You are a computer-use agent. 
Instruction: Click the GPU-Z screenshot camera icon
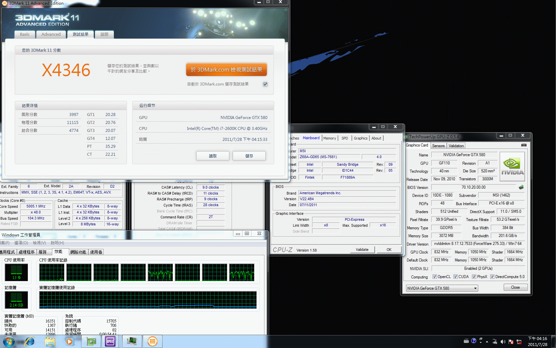coord(524,145)
